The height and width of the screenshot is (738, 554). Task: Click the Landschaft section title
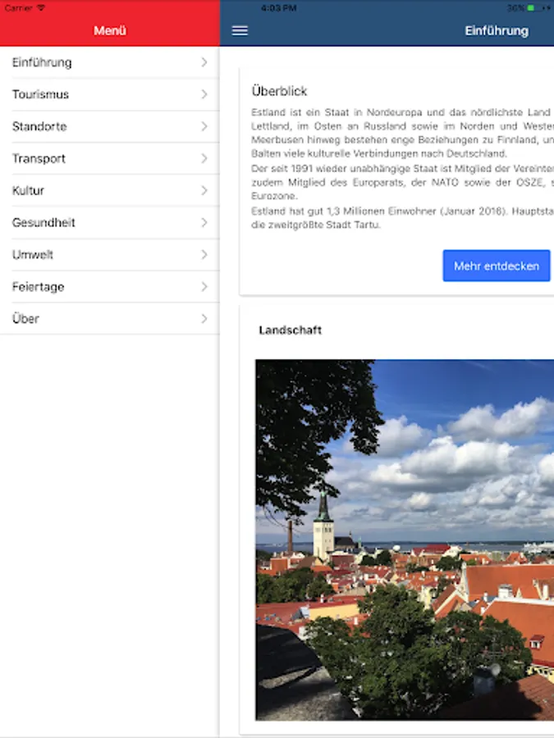click(x=291, y=330)
